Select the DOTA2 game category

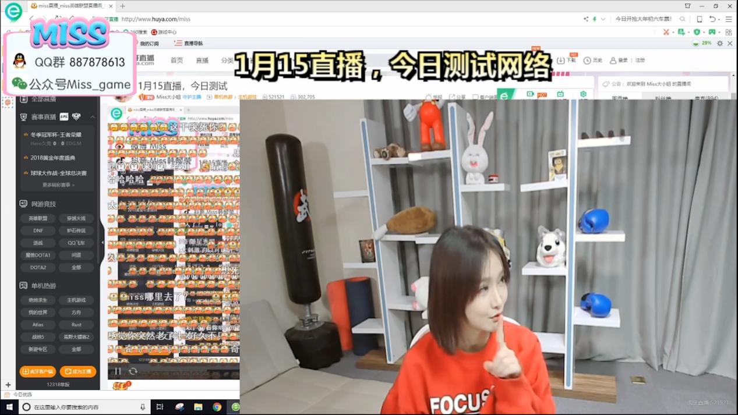point(38,267)
